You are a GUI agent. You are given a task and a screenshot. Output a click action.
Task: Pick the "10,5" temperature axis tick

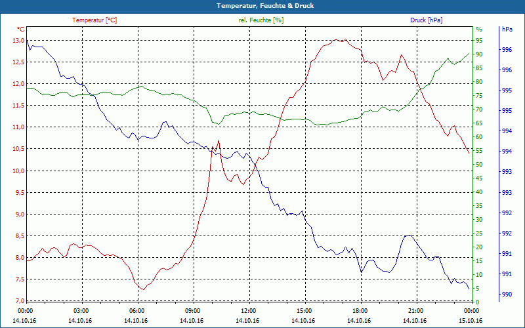click(x=18, y=149)
